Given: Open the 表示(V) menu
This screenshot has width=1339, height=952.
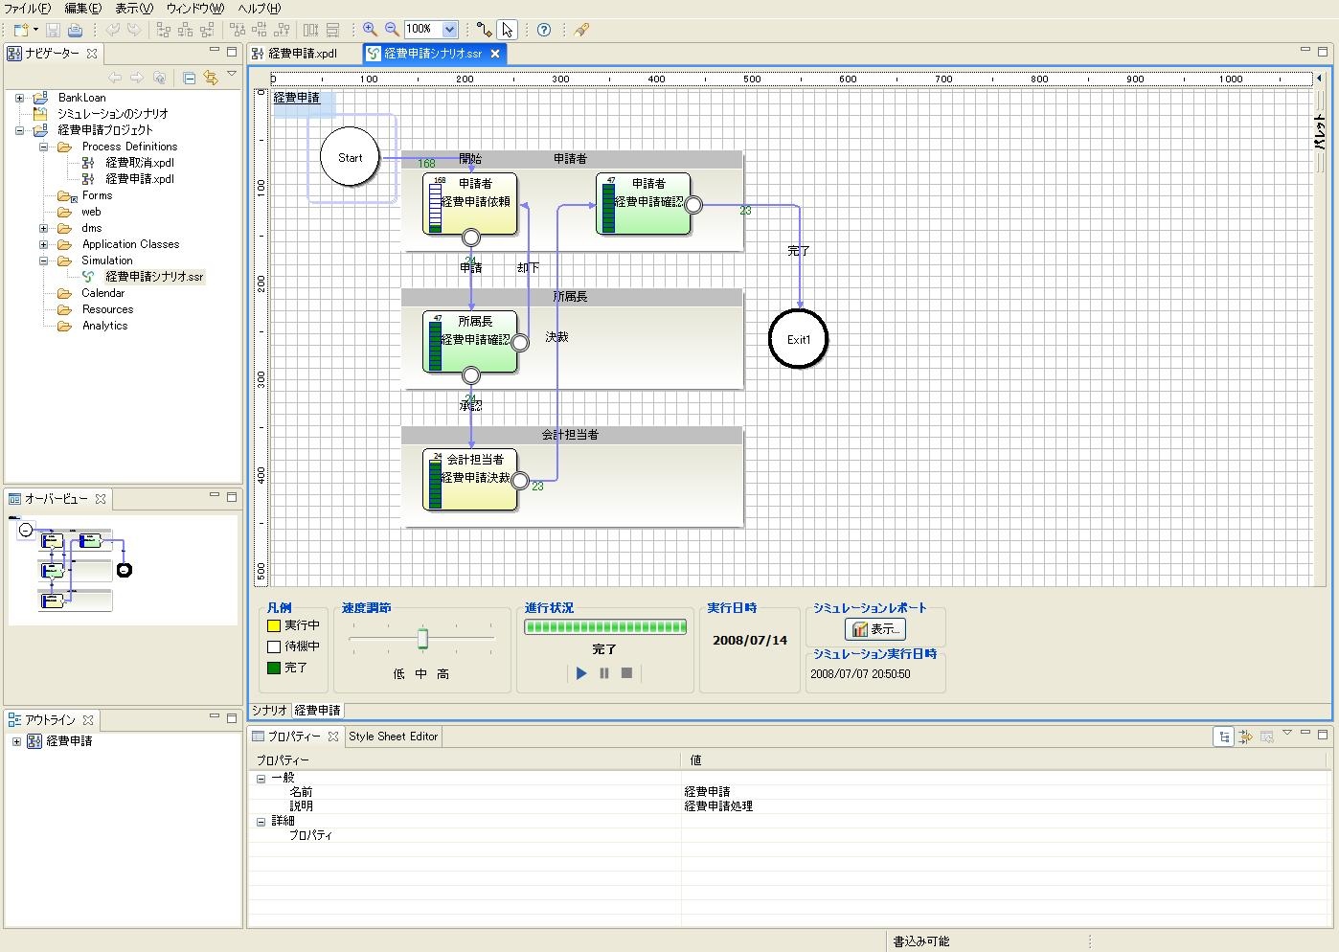Looking at the screenshot, I should pos(133,9).
